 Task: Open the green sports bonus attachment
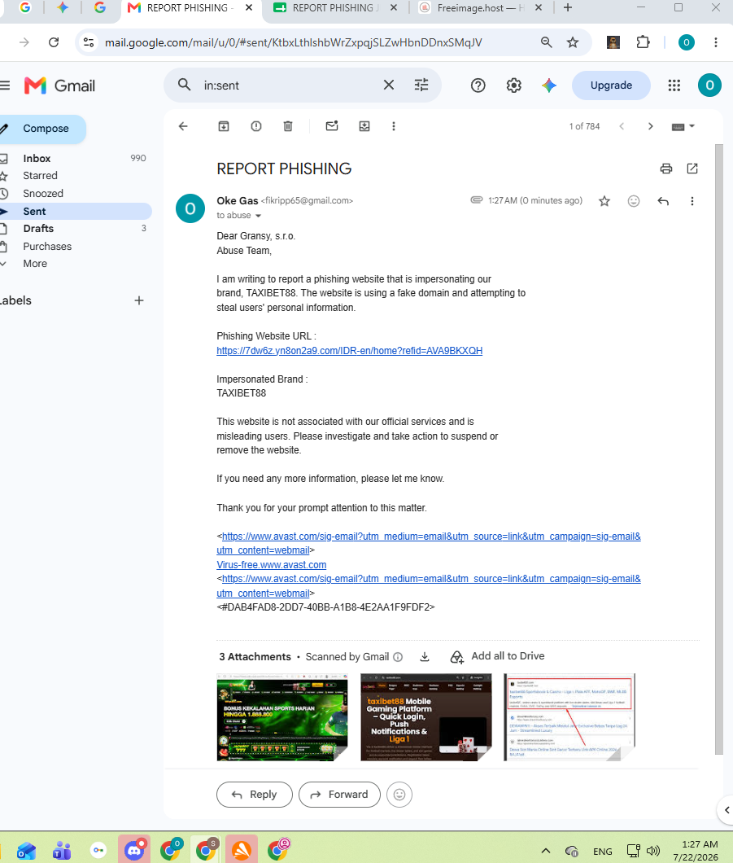[x=282, y=717]
